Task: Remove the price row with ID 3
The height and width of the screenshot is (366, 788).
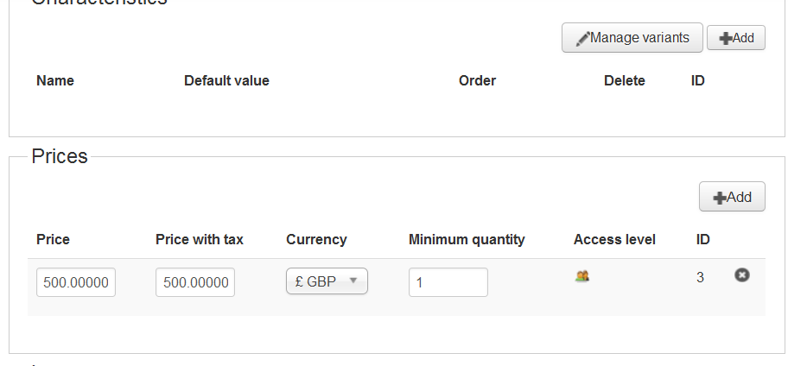Action: pos(741,275)
